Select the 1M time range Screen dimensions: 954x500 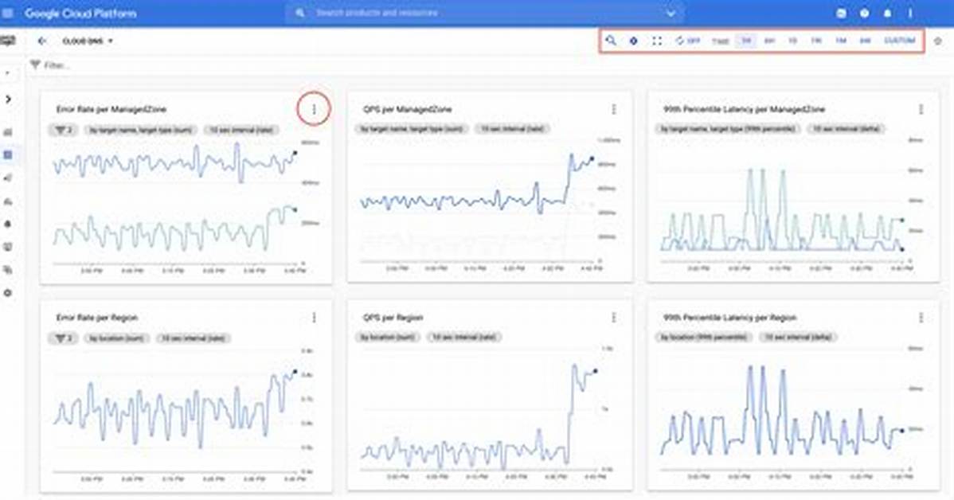(x=840, y=41)
